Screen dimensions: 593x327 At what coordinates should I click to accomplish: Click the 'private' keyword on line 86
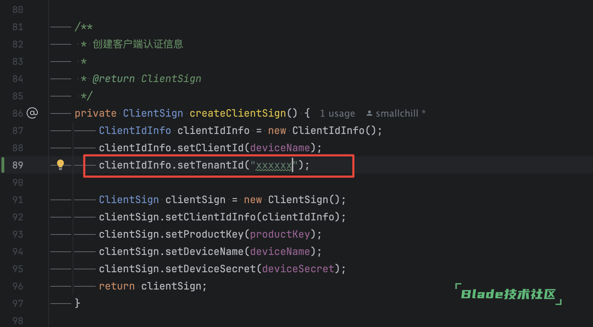tap(95, 113)
